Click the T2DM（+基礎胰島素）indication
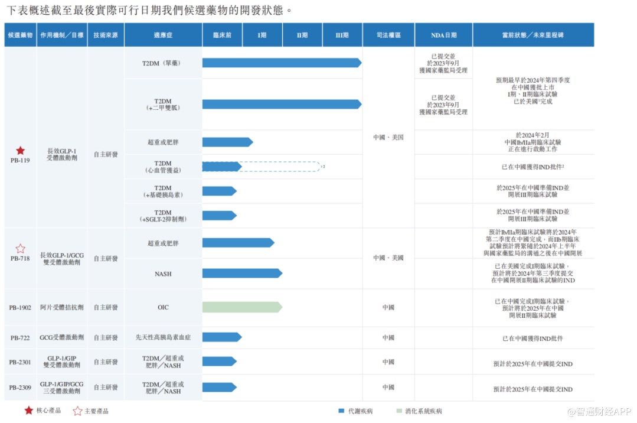The height and width of the screenshot is (423, 637). [x=163, y=191]
